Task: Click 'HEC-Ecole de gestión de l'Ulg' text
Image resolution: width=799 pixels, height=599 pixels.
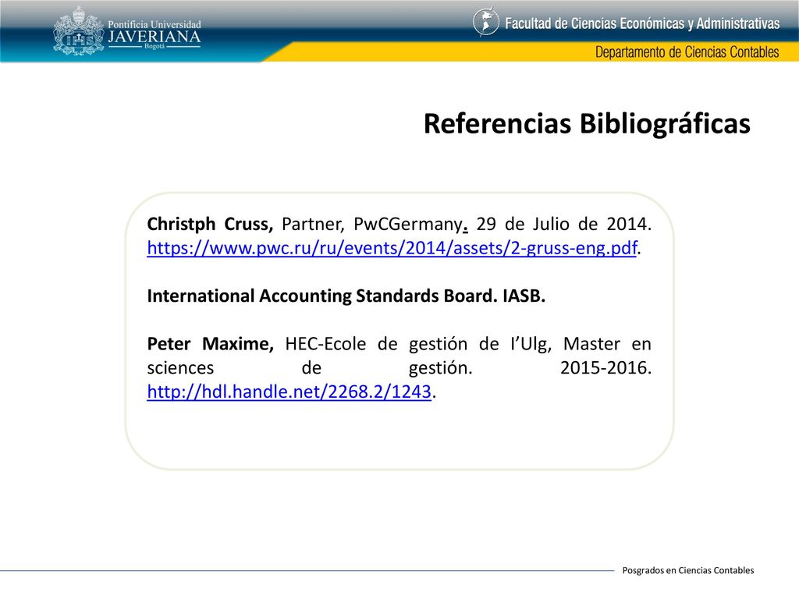Action: coord(418,344)
